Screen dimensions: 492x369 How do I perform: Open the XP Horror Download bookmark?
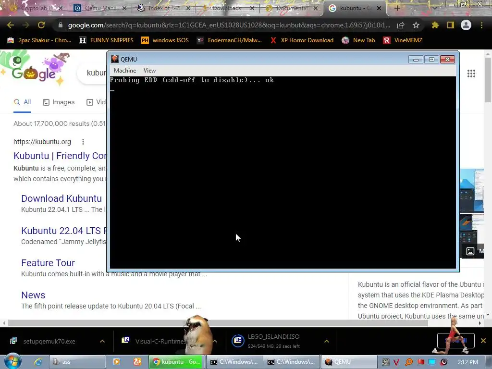coord(302,40)
